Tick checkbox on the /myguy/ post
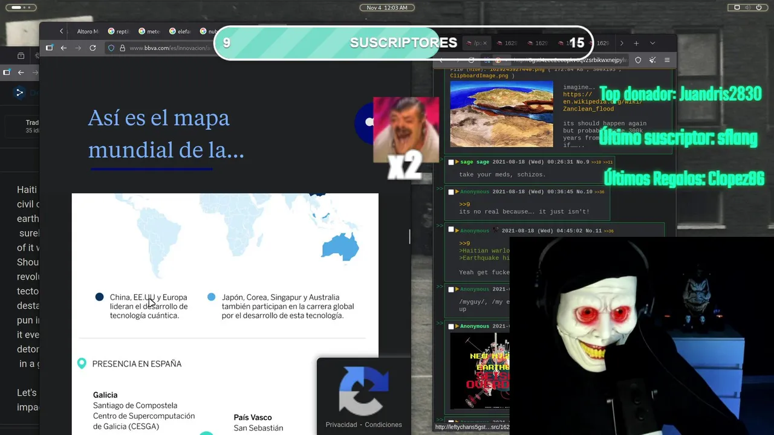Image resolution: width=774 pixels, height=435 pixels. click(451, 289)
